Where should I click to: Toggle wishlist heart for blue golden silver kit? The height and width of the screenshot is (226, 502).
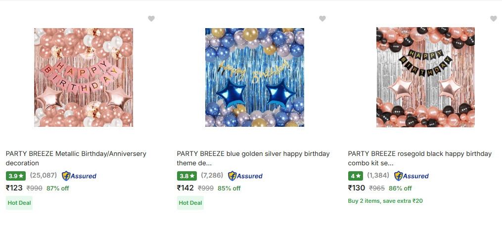coord(322,19)
